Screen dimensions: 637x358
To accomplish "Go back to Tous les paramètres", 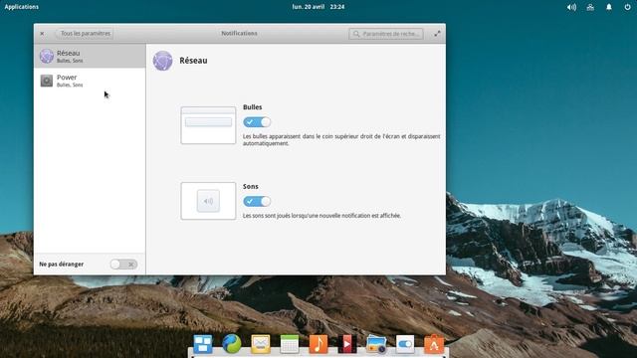I will [x=85, y=34].
